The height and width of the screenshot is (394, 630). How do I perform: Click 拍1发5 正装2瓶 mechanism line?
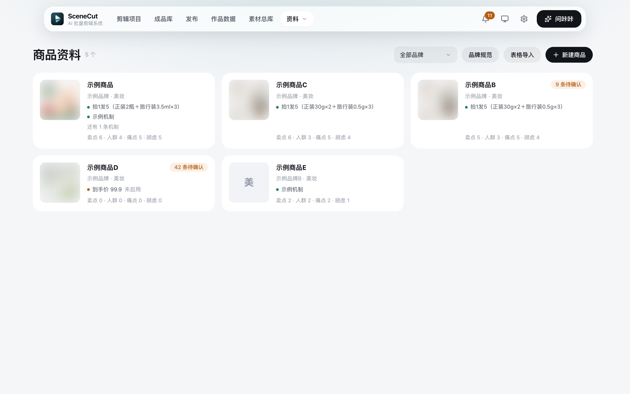point(133,107)
